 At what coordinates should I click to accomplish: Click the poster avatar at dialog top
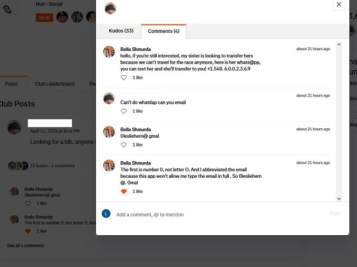110,8
